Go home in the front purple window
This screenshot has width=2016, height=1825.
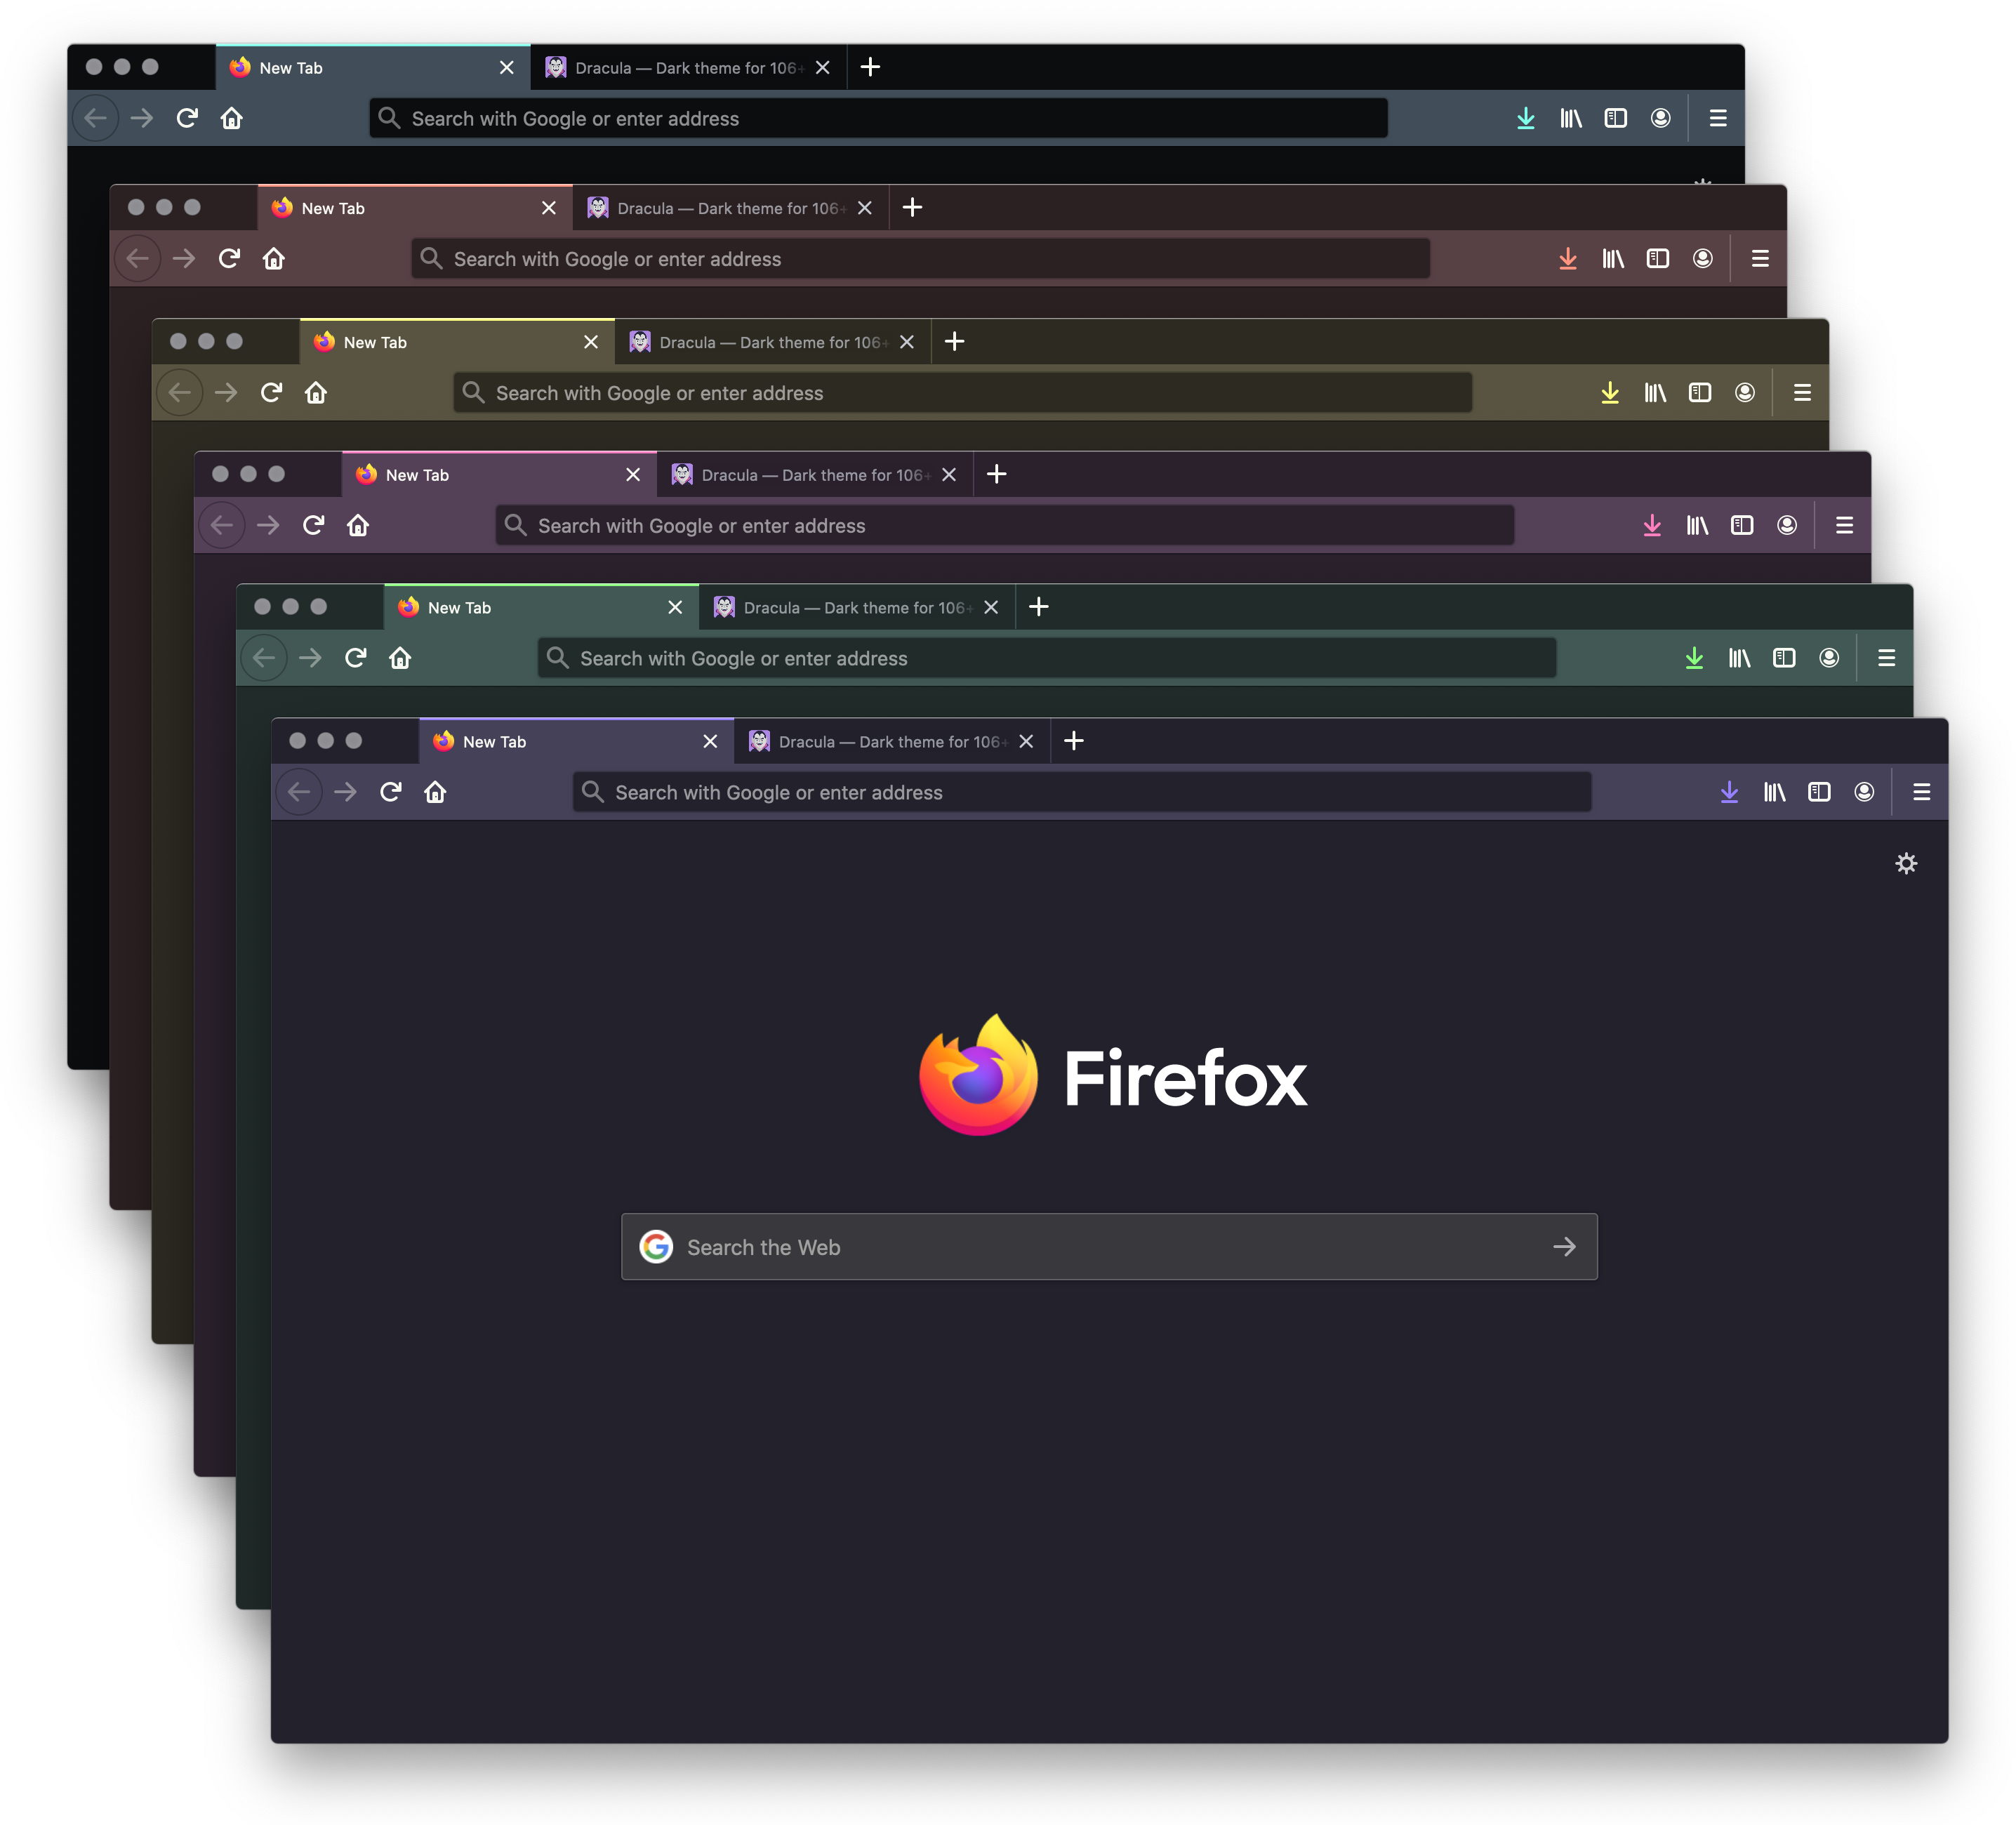pyautogui.click(x=435, y=792)
